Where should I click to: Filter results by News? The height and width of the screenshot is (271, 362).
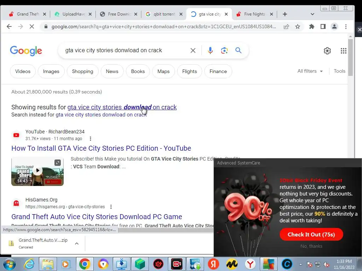click(x=112, y=71)
